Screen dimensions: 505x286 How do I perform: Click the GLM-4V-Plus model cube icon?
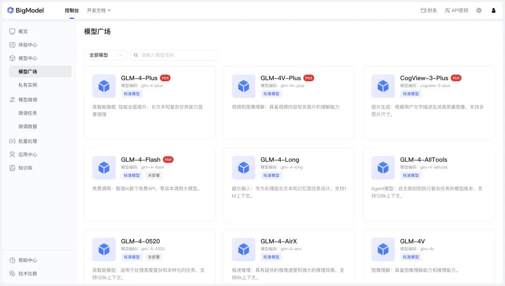(244, 86)
